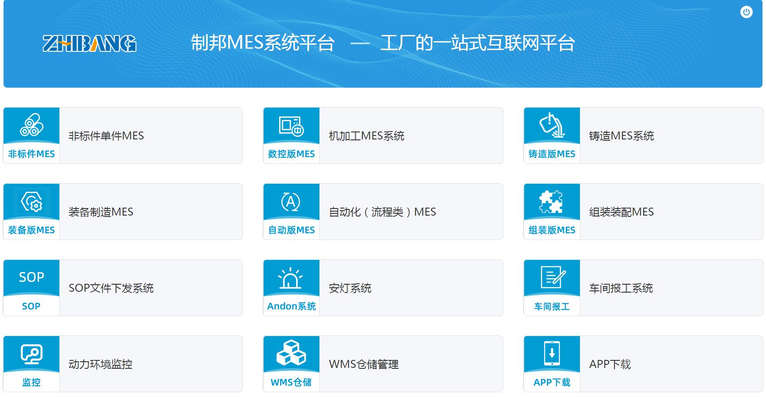Open the WMS仓储管理 module
The width and height of the screenshot is (766, 398).
point(364,364)
